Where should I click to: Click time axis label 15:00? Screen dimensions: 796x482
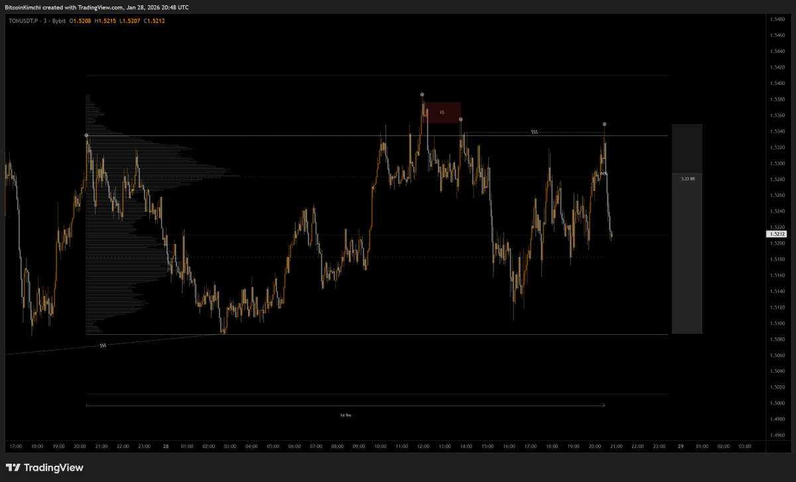tap(488, 446)
